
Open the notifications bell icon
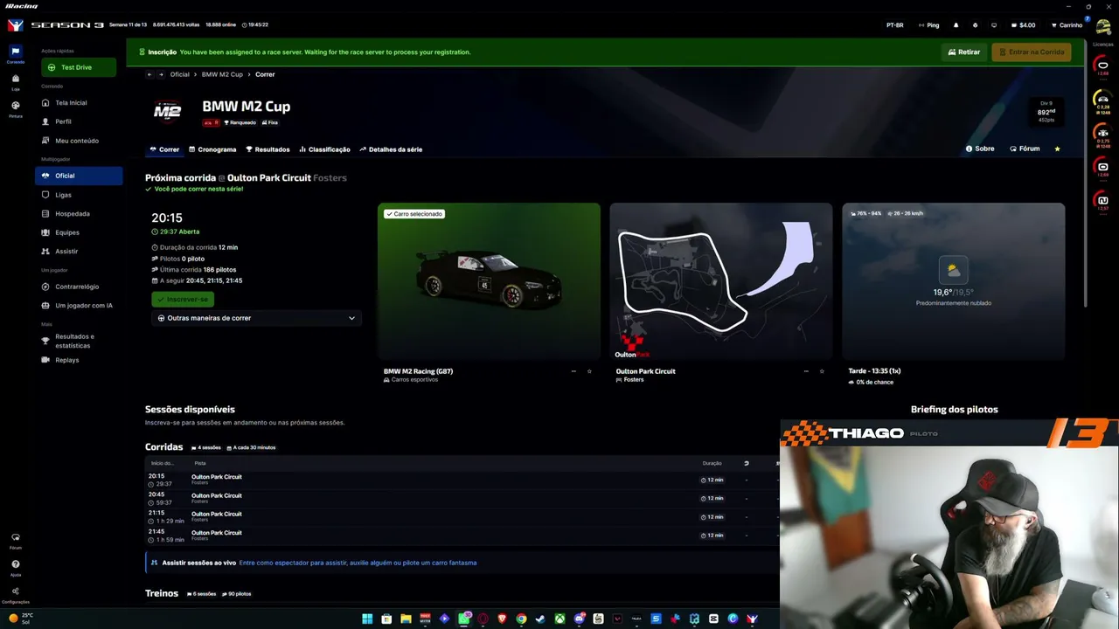(x=956, y=25)
